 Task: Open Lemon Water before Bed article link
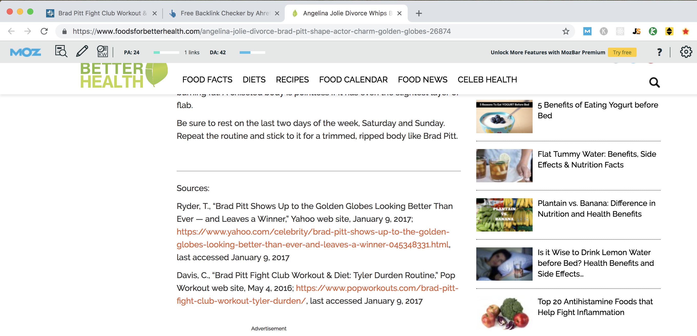(596, 263)
